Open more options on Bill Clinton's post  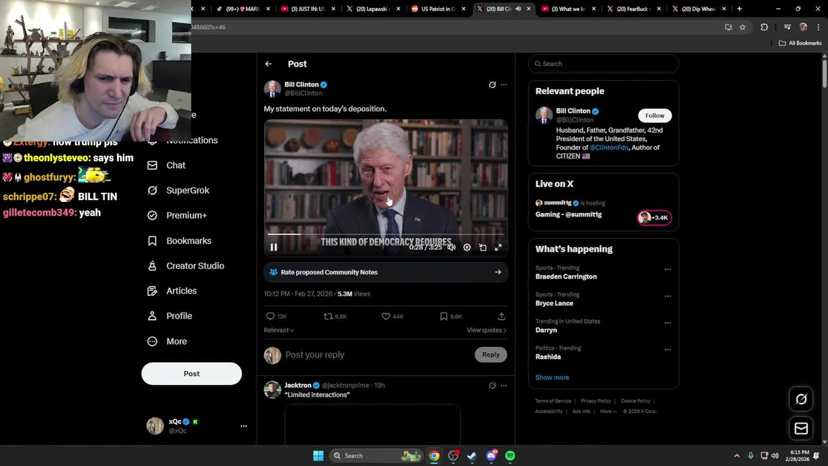point(504,85)
